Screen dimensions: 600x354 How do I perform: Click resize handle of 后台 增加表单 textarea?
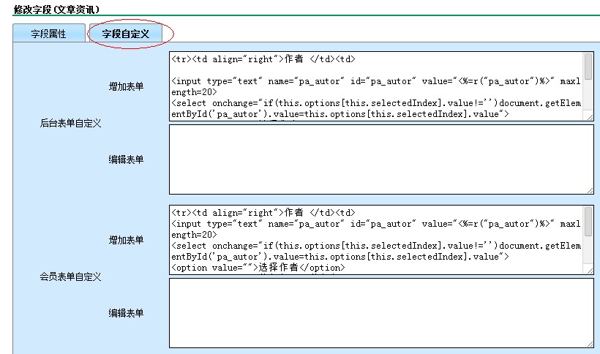589,116
